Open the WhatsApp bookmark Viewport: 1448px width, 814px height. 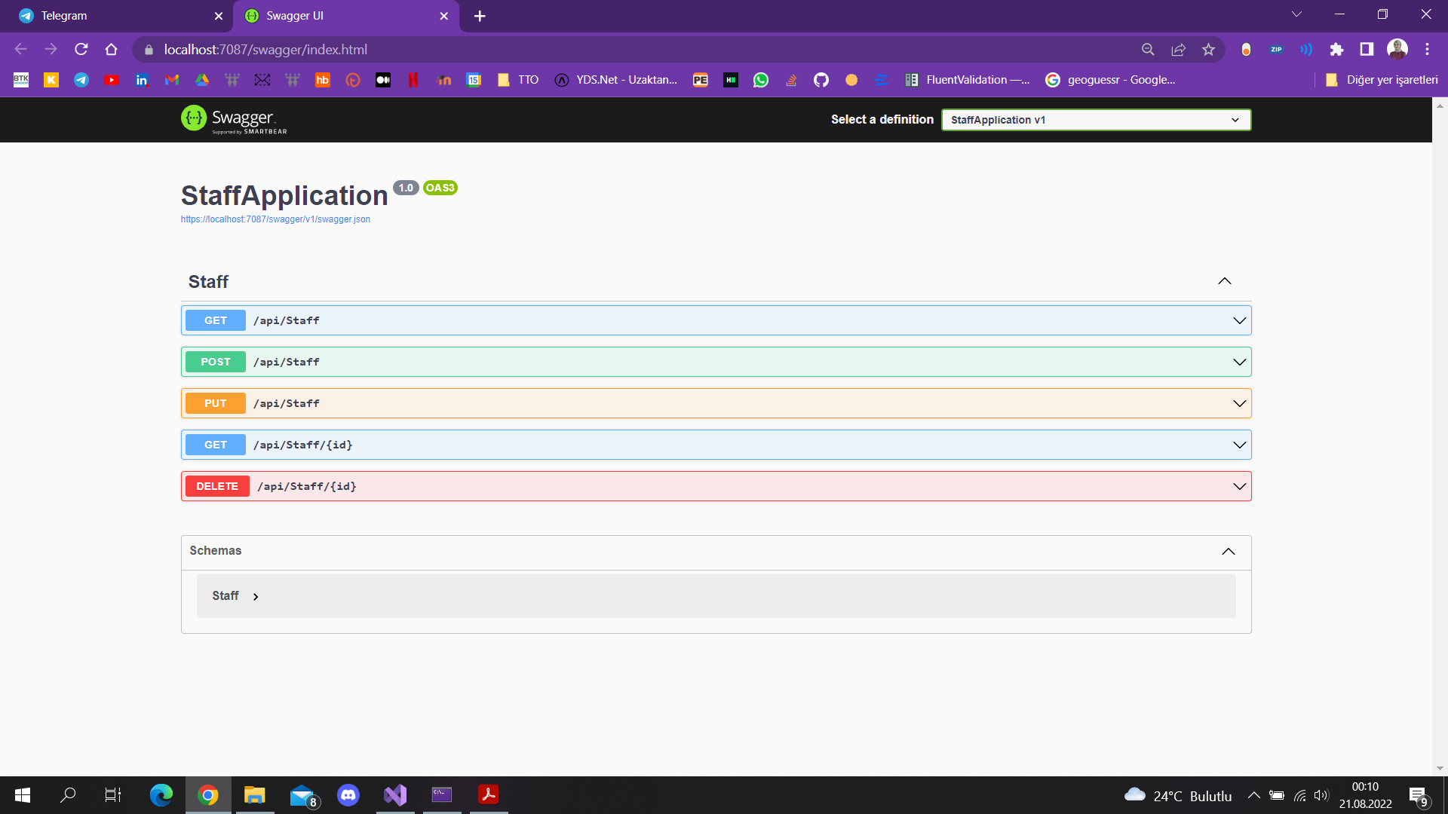pyautogui.click(x=761, y=80)
